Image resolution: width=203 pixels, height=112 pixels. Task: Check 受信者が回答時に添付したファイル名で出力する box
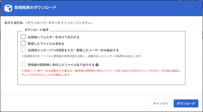click(x=23, y=64)
